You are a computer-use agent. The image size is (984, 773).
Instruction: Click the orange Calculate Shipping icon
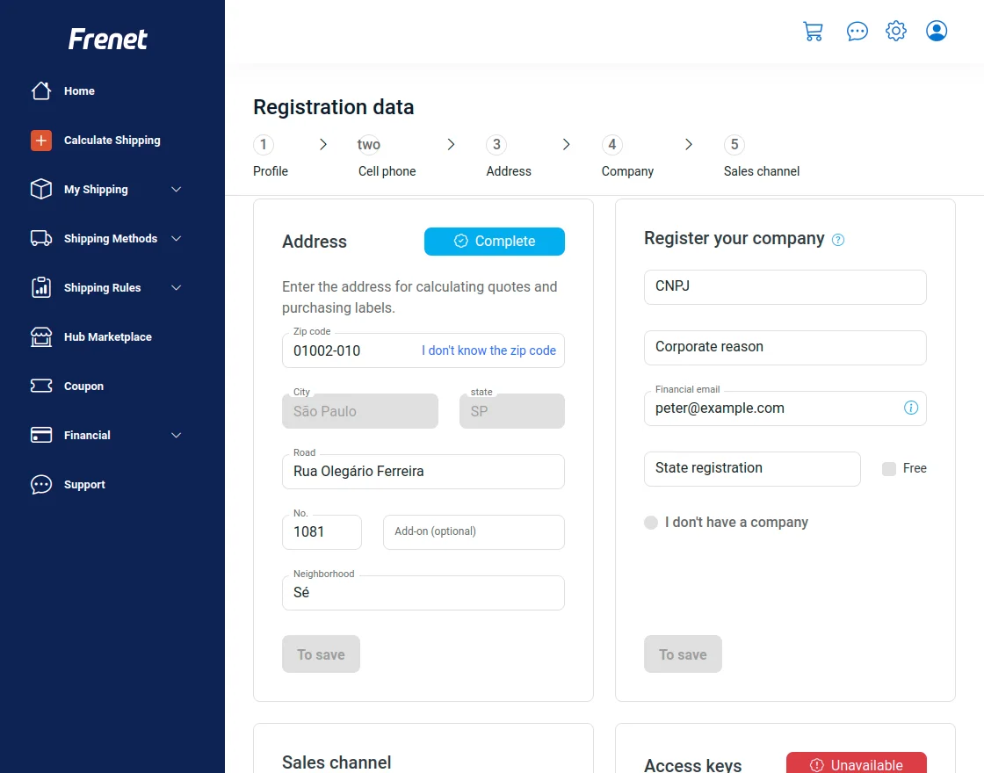click(40, 140)
